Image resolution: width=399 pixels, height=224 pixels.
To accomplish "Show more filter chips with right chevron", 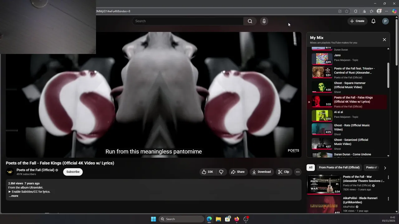I will pos(385,168).
